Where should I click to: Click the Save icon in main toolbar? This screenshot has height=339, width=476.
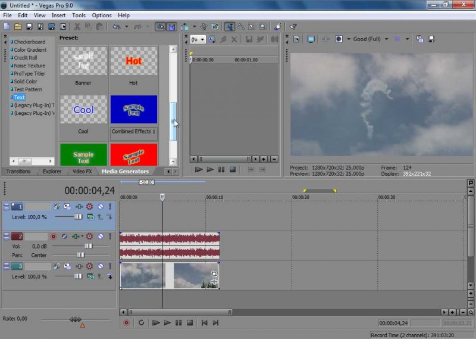point(29,27)
